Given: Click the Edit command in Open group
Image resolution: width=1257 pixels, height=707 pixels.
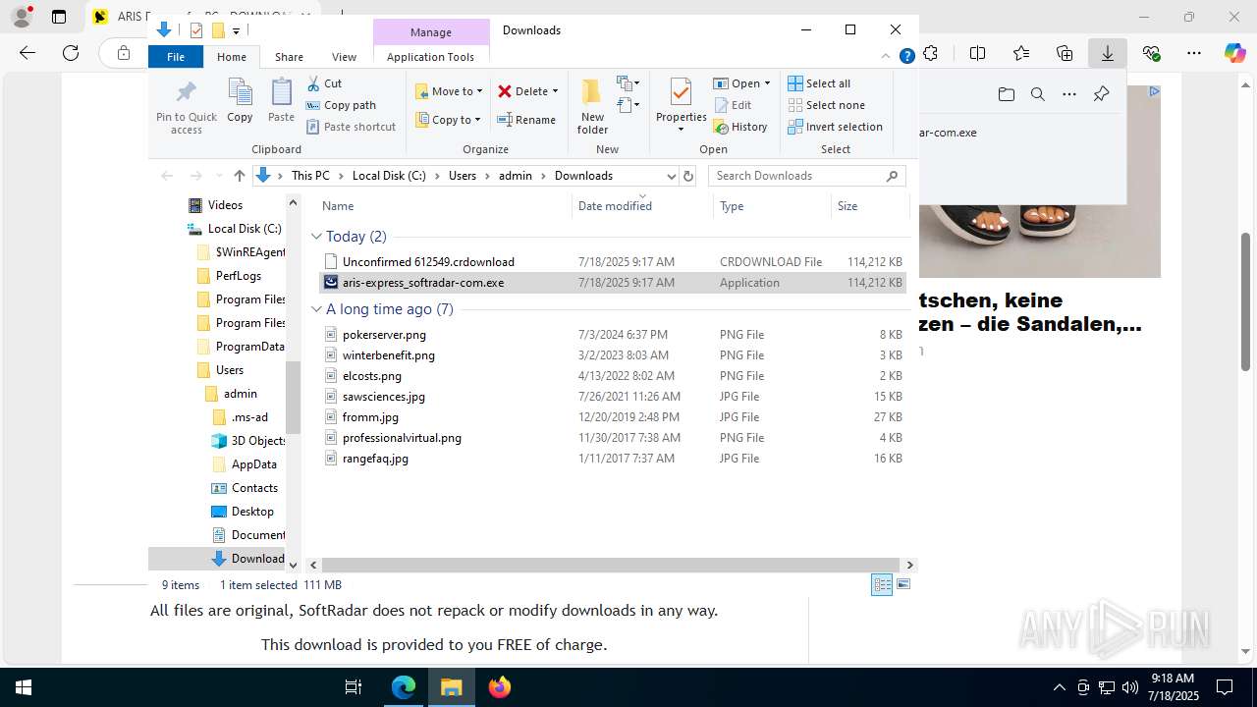Looking at the screenshot, I should point(733,105).
